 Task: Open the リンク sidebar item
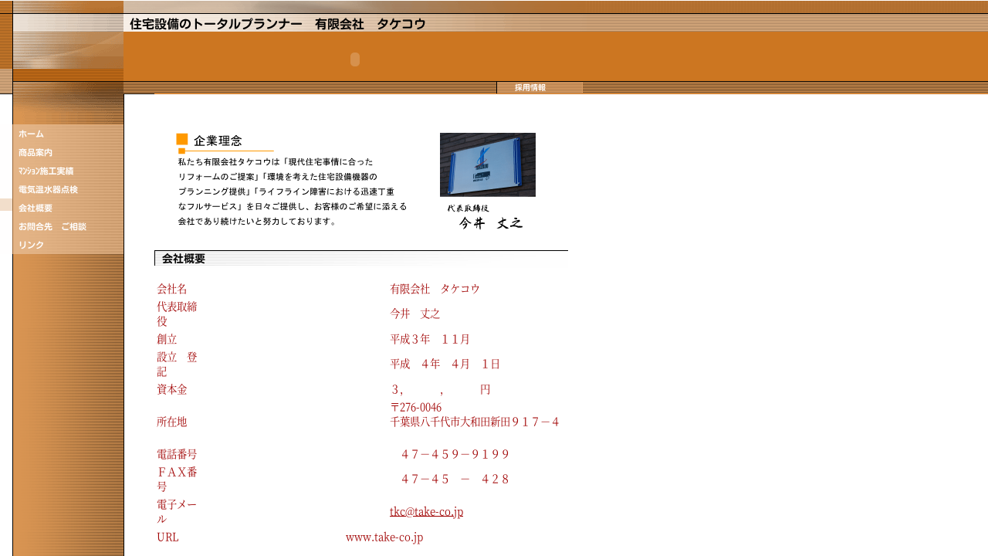[32, 246]
